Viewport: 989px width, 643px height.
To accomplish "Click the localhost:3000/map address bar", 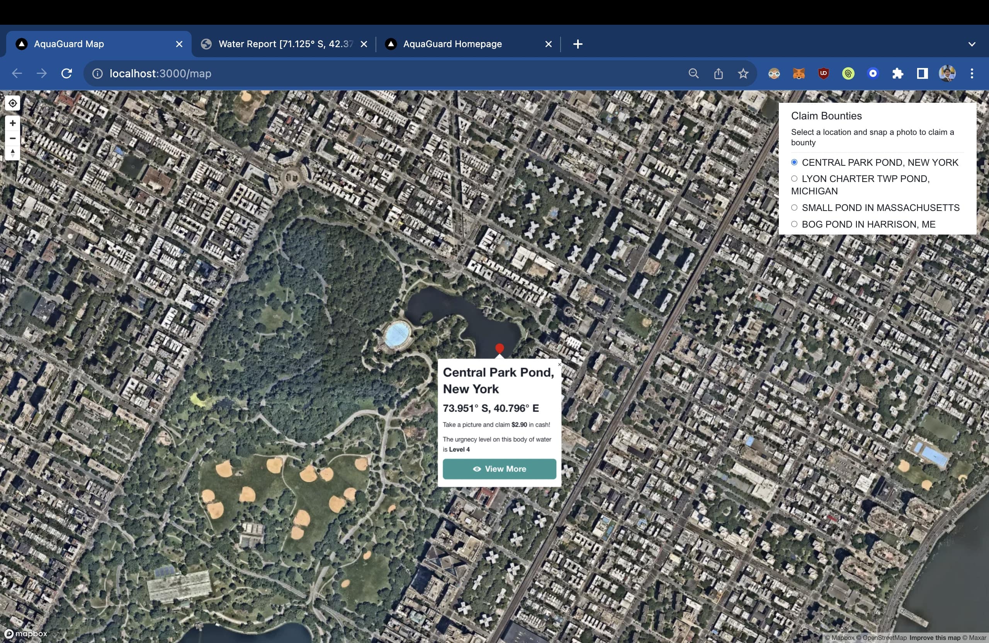I will (374, 73).
